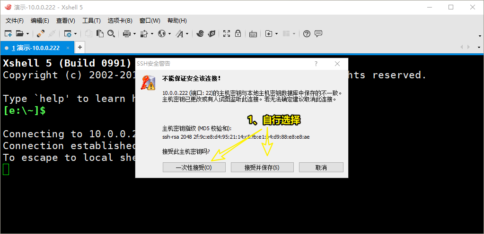484x234 pixels.
Task: Expand the open-session folder dropdown arrow
Action: [27, 34]
